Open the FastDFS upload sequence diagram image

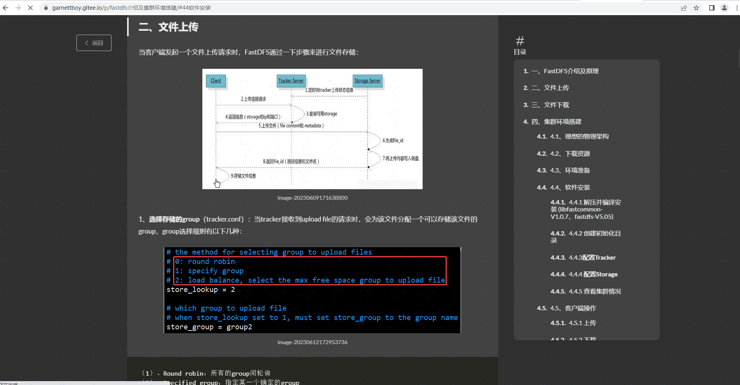312,129
